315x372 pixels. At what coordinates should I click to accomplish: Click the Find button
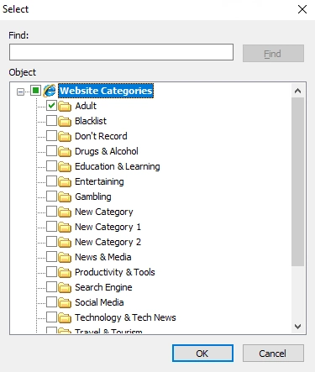click(273, 53)
